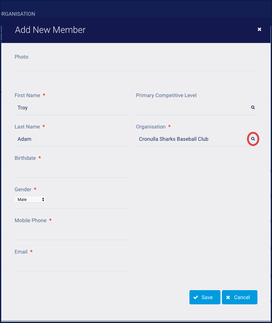This screenshot has width=272, height=323.
Task: Click the Mobile Phone label text
Action: pos(30,220)
